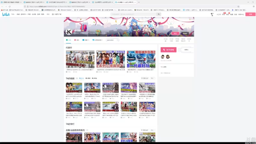256x144 pixels.
Task: Click the 更多 link in TA的视频 section
Action: pyautogui.click(x=153, y=78)
